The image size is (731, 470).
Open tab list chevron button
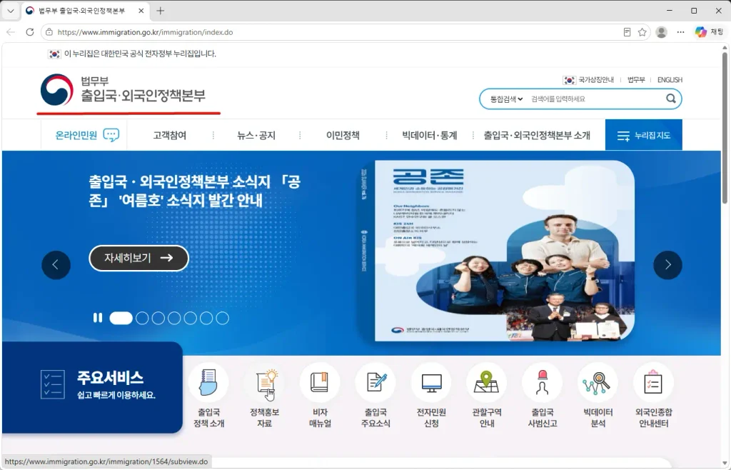click(11, 11)
